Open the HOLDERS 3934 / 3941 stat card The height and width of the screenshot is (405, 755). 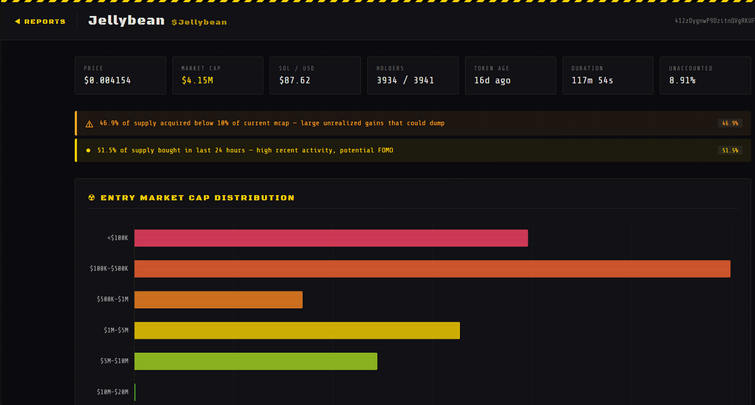(x=413, y=76)
